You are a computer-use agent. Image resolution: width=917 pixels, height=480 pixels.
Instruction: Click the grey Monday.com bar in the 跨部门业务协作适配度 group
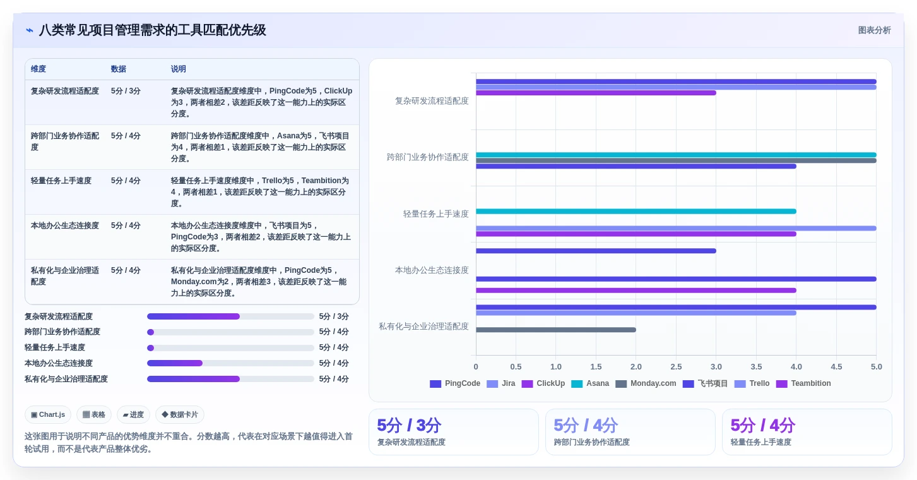tap(676, 160)
